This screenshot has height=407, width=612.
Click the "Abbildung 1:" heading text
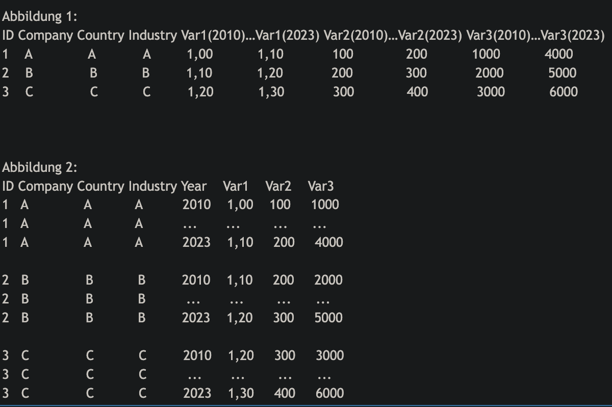[40, 17]
